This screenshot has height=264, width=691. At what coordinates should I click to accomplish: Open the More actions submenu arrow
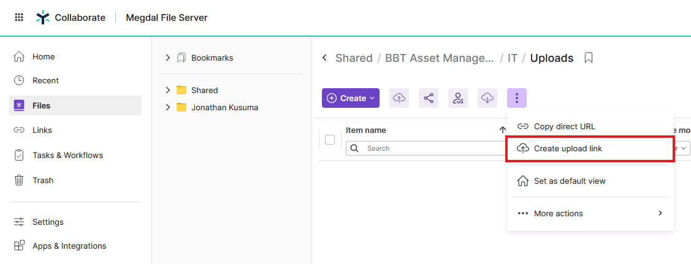[660, 213]
